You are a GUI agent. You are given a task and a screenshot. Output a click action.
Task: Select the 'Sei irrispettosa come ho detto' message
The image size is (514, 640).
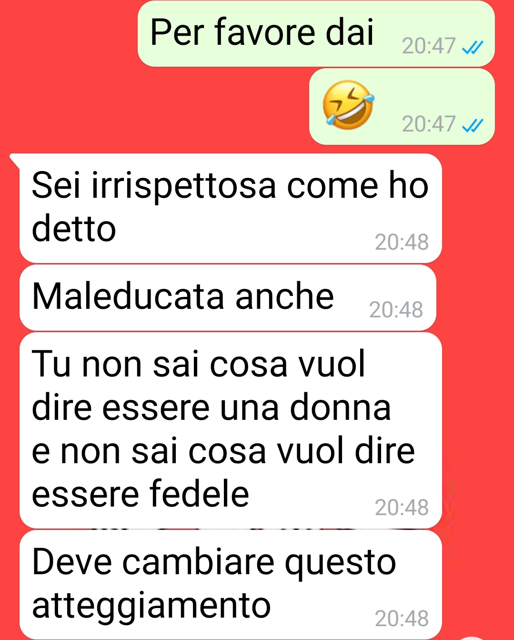click(x=231, y=208)
